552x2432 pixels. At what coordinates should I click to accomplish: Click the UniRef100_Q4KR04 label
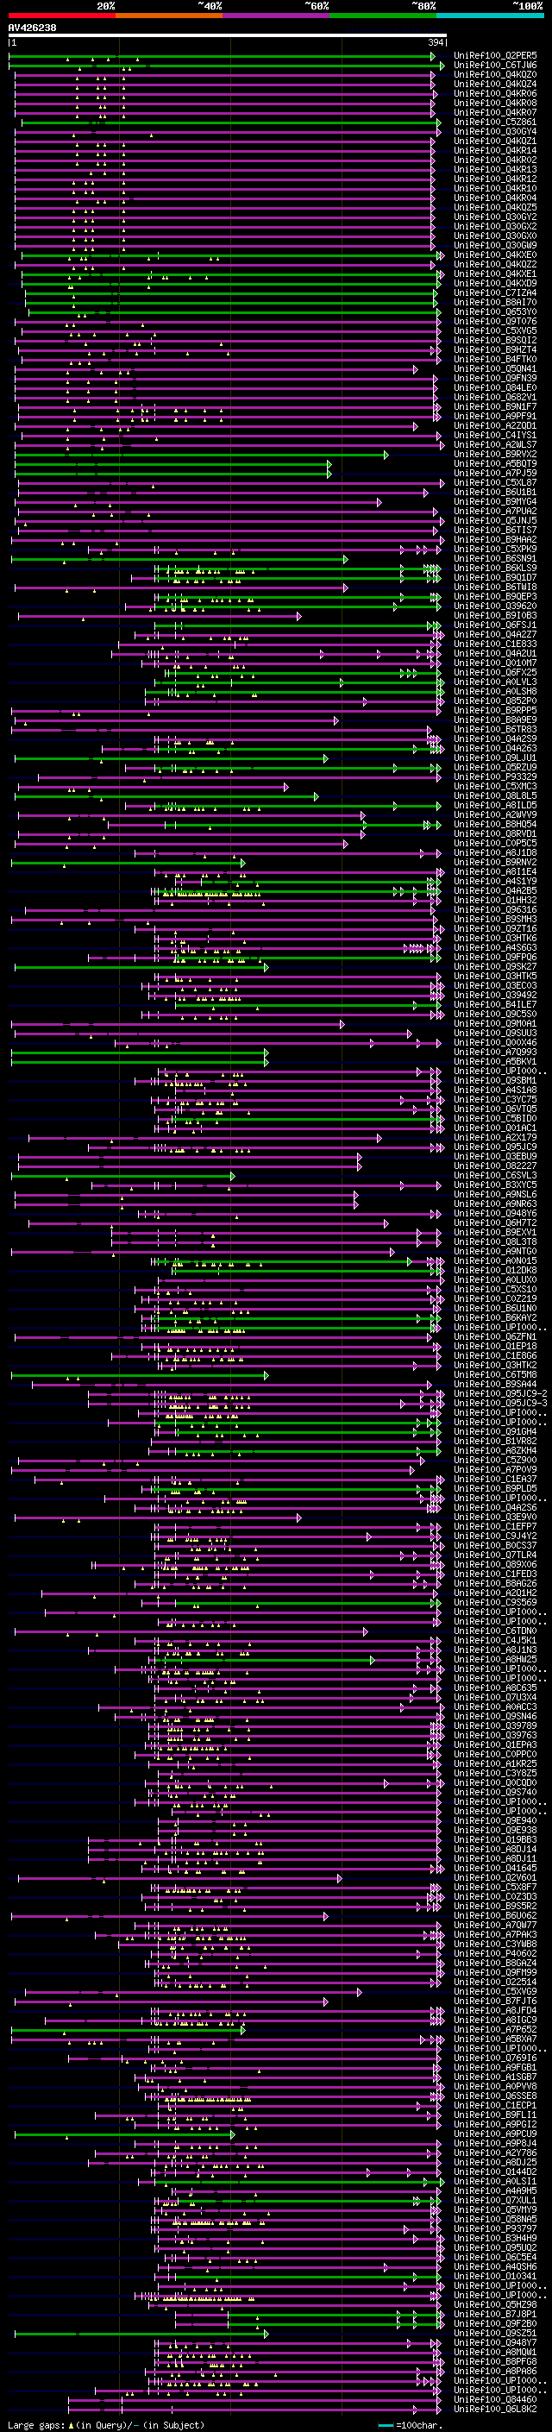(495, 198)
